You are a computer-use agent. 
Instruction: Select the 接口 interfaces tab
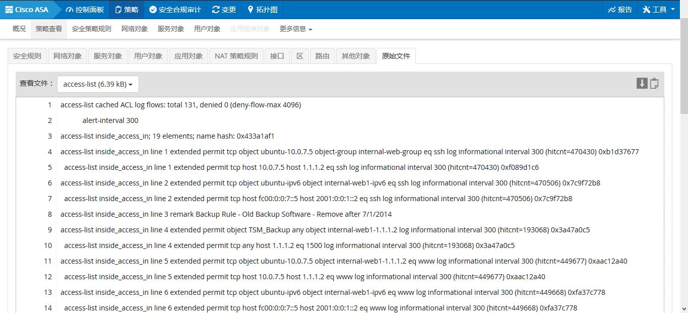[277, 56]
